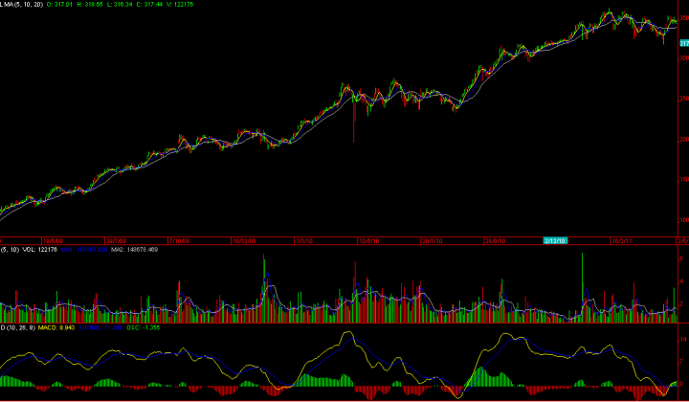Select the 10/5/10 date marker
Screen dimensions: 689x402
pos(370,241)
